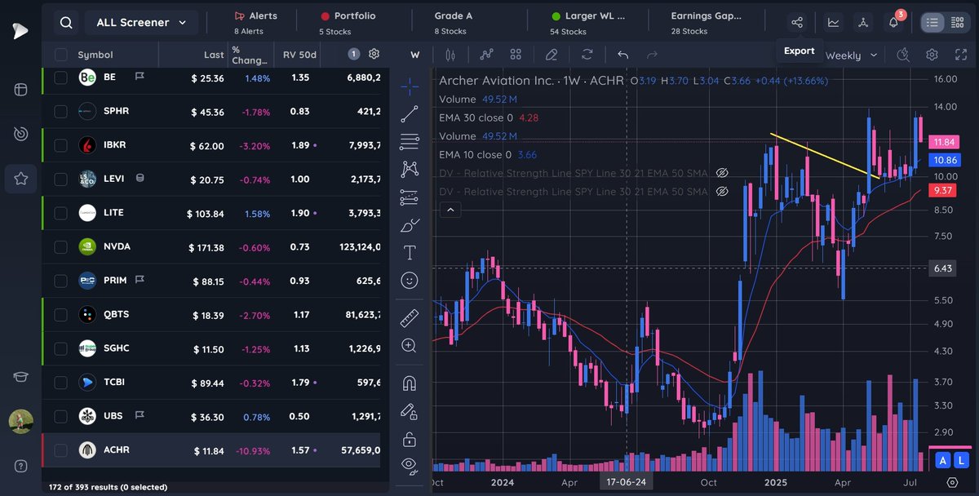This screenshot has width=979, height=496.
Task: Expand the ALL Screener dropdown
Action: 141,23
